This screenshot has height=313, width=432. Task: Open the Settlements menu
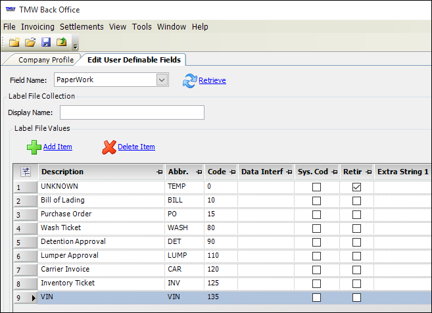[x=82, y=27]
